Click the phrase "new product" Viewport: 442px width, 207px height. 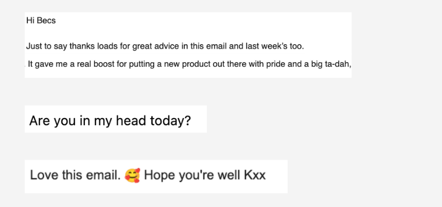(x=193, y=64)
